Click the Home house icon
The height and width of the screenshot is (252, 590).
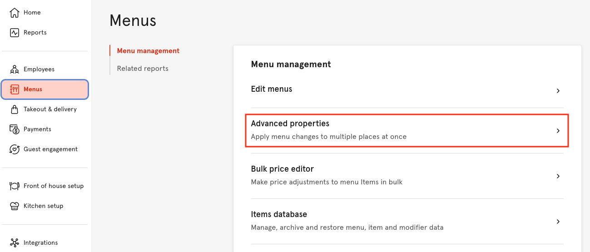click(x=15, y=13)
